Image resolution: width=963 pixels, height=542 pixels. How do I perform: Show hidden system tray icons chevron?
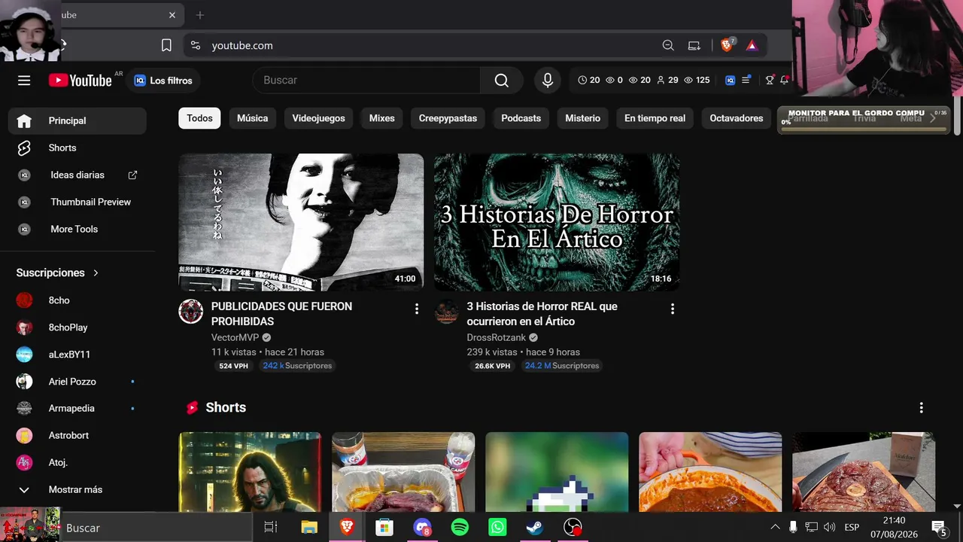(775, 528)
